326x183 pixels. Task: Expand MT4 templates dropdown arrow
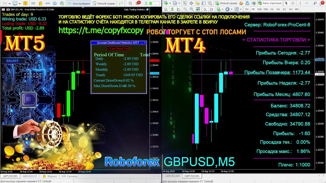pos(241,9)
